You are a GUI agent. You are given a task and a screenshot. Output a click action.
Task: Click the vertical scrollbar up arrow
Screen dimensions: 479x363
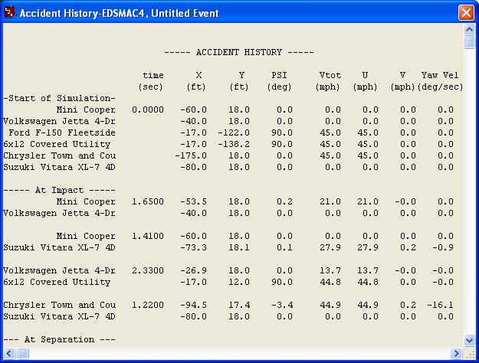469,30
